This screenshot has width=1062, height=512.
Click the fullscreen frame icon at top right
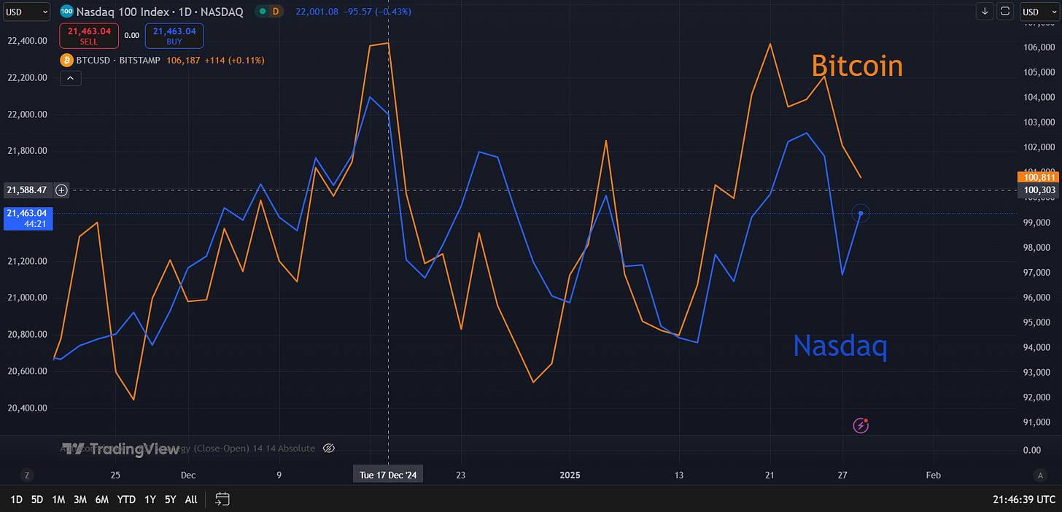click(1005, 11)
